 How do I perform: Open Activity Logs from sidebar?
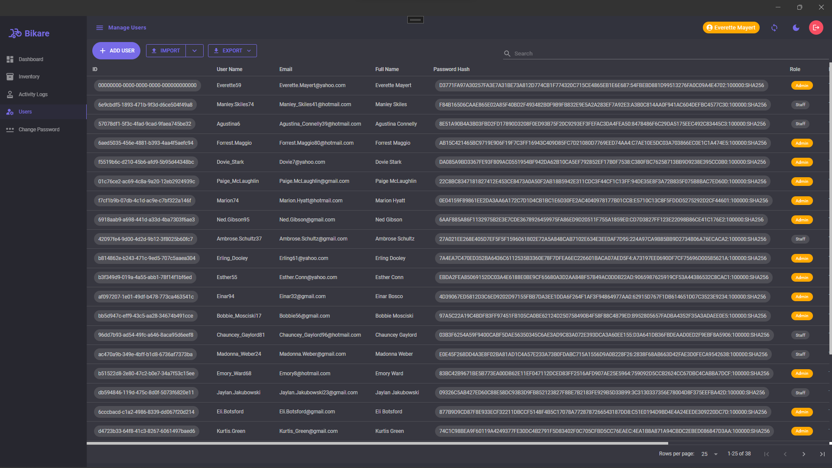pos(33,94)
